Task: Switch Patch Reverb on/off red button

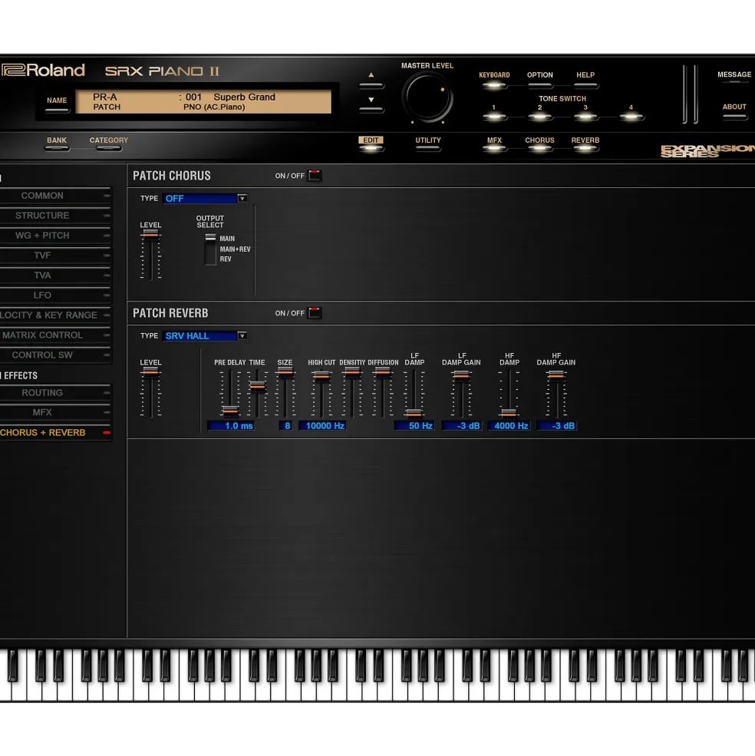Action: click(x=315, y=313)
